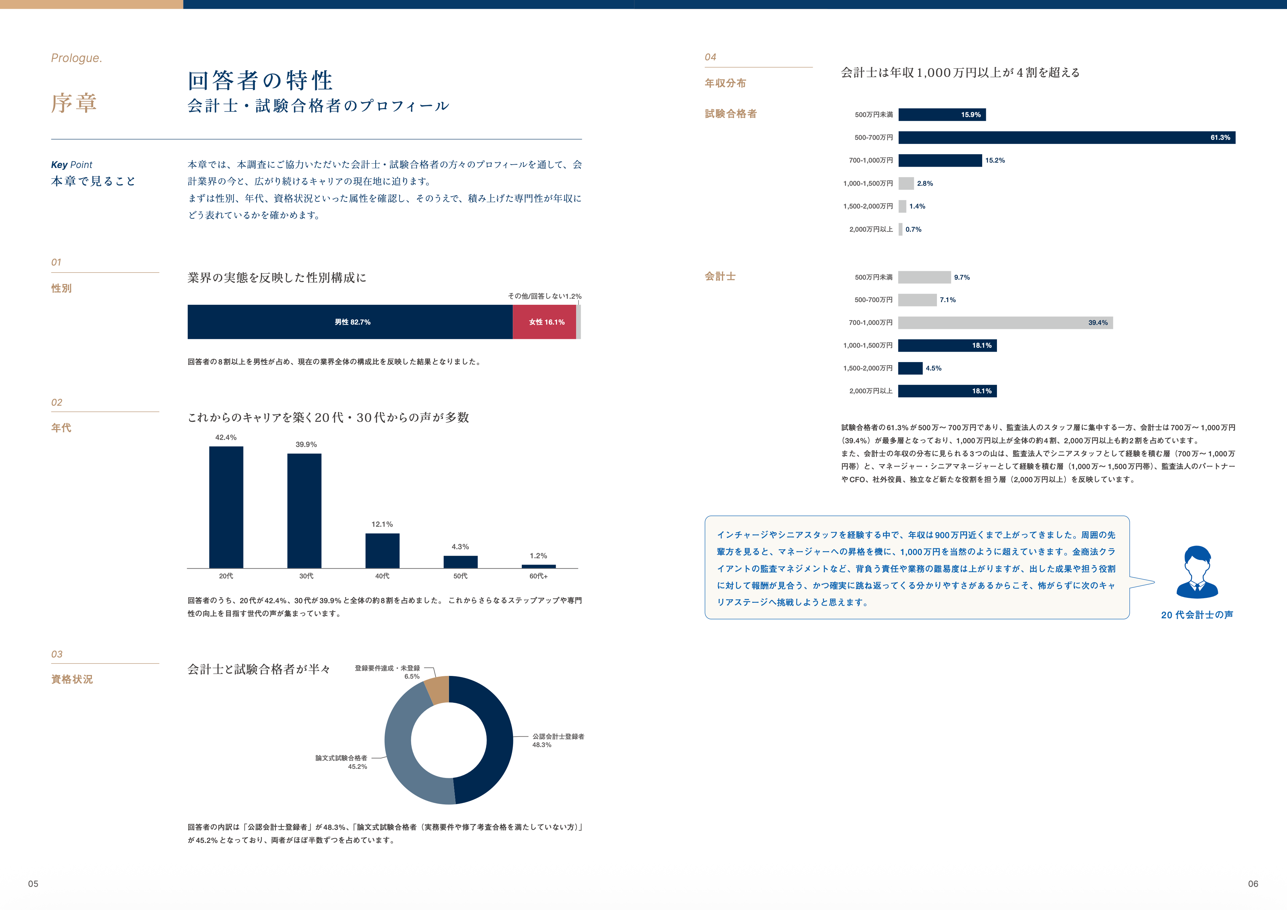Click the 15.9% bar for 試験合格者
1287x910 pixels.
click(942, 114)
